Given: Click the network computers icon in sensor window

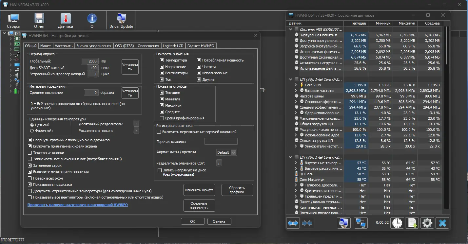Looking at the screenshot, I should click(x=361, y=223).
